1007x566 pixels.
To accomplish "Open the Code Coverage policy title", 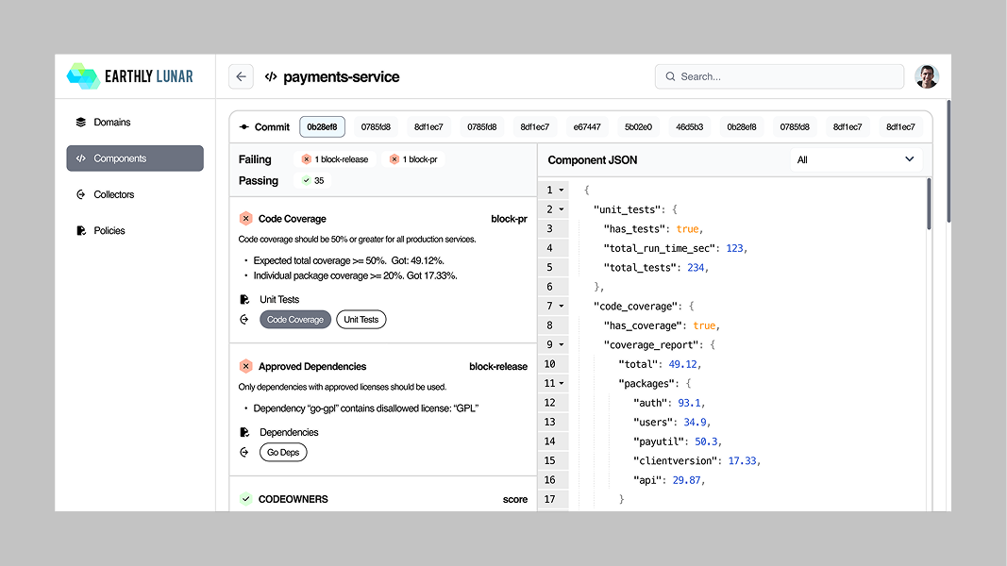I will [x=293, y=219].
